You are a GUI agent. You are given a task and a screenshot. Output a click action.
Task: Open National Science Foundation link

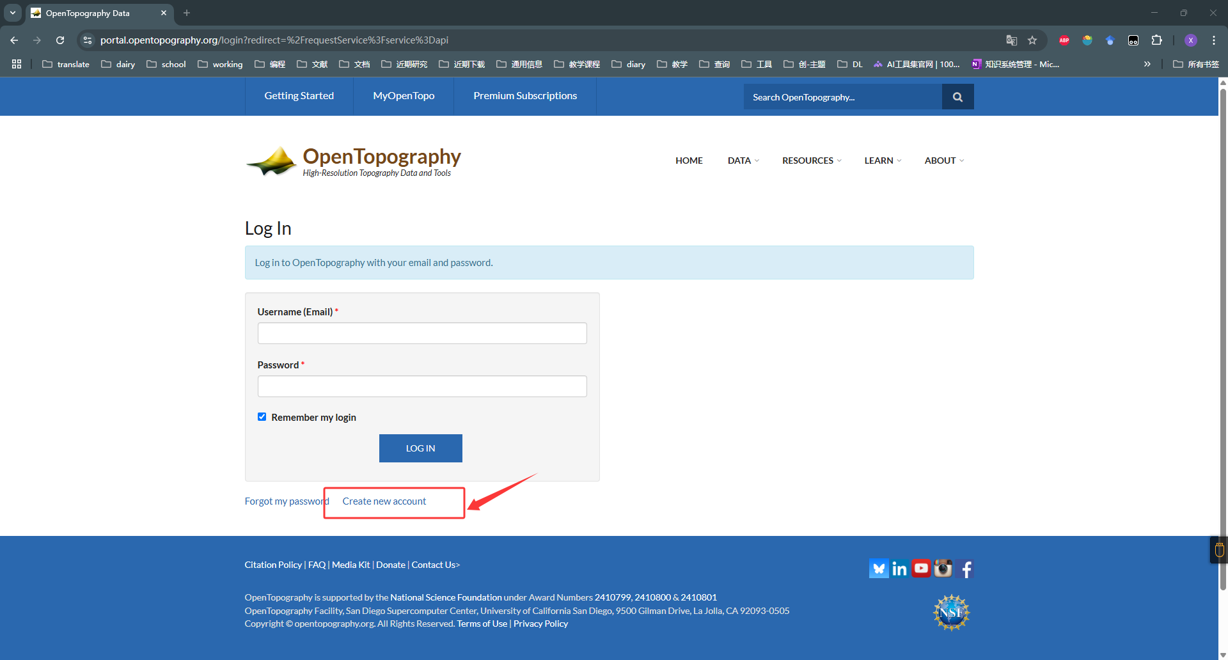click(446, 597)
